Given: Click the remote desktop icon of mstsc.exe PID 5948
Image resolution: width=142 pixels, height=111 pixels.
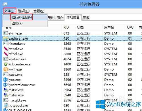Looking at the screenshot, I should point(6,95).
